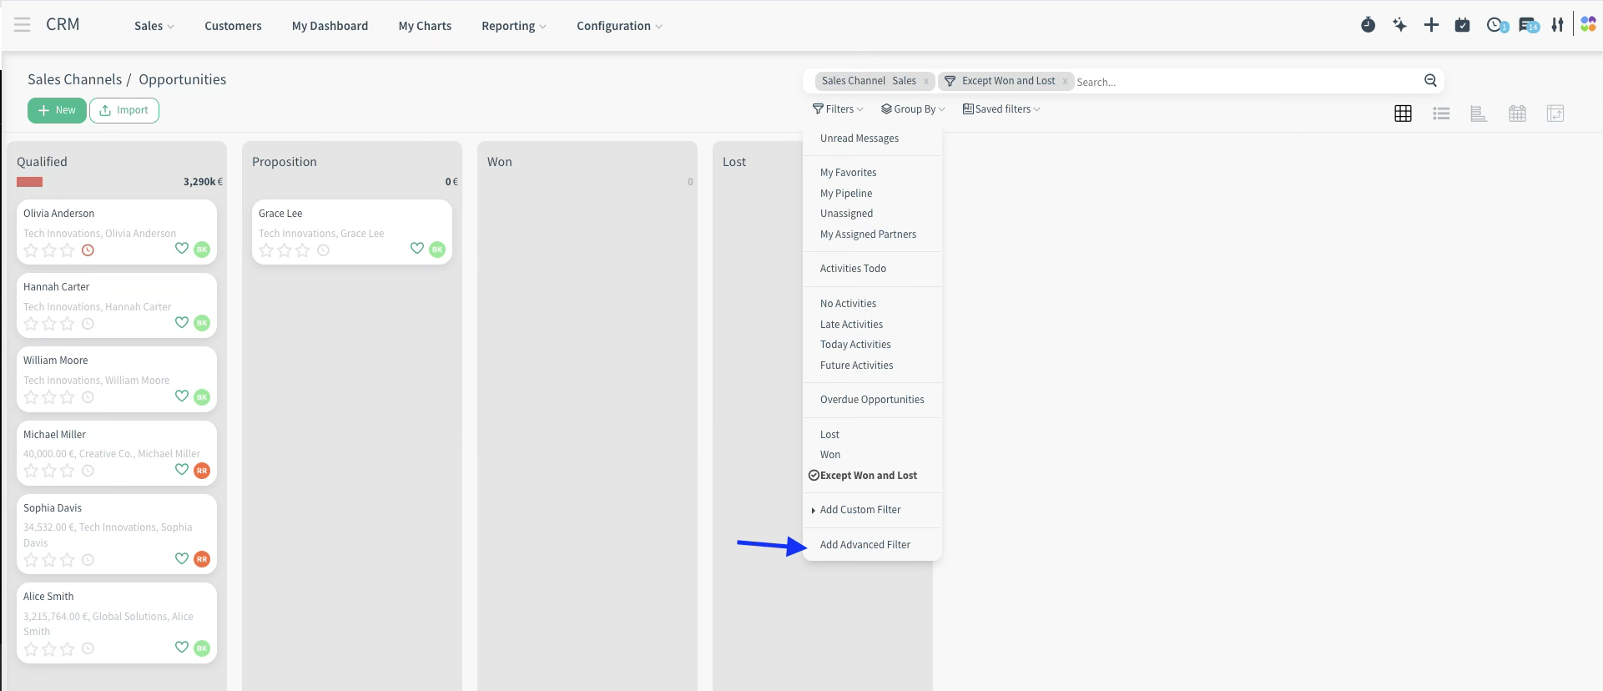Remove the Sales Channel Sales filter tag
Screen dimensions: 1603x691
coord(926,81)
